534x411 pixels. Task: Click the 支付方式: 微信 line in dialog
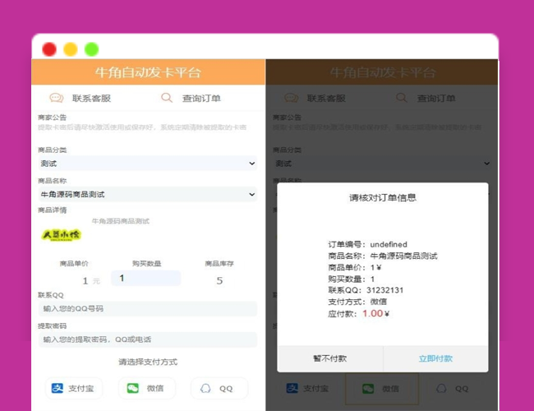point(357,302)
